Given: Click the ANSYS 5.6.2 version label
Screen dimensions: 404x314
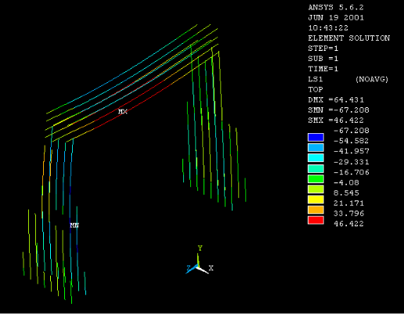Looking at the screenshot, I should click(336, 7).
